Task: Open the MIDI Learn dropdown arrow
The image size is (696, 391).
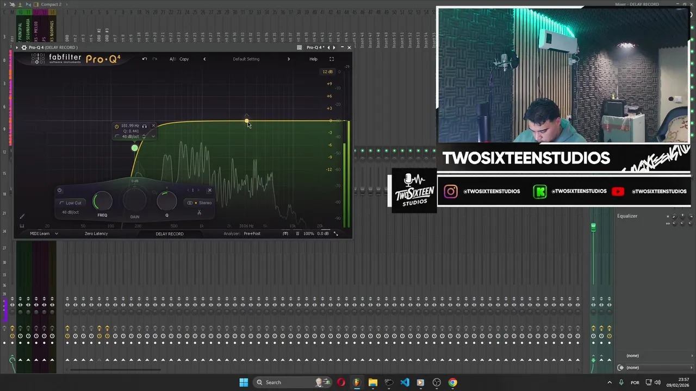Action: (x=56, y=234)
